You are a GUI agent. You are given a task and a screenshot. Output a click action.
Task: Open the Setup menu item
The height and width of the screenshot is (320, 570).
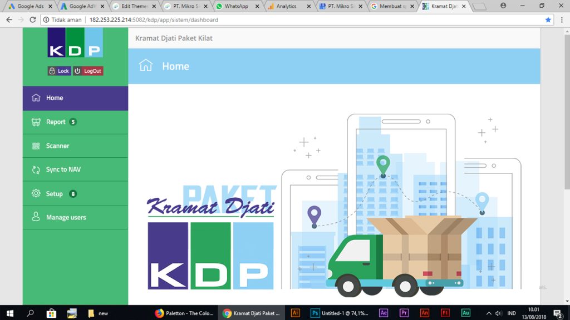pos(75,194)
